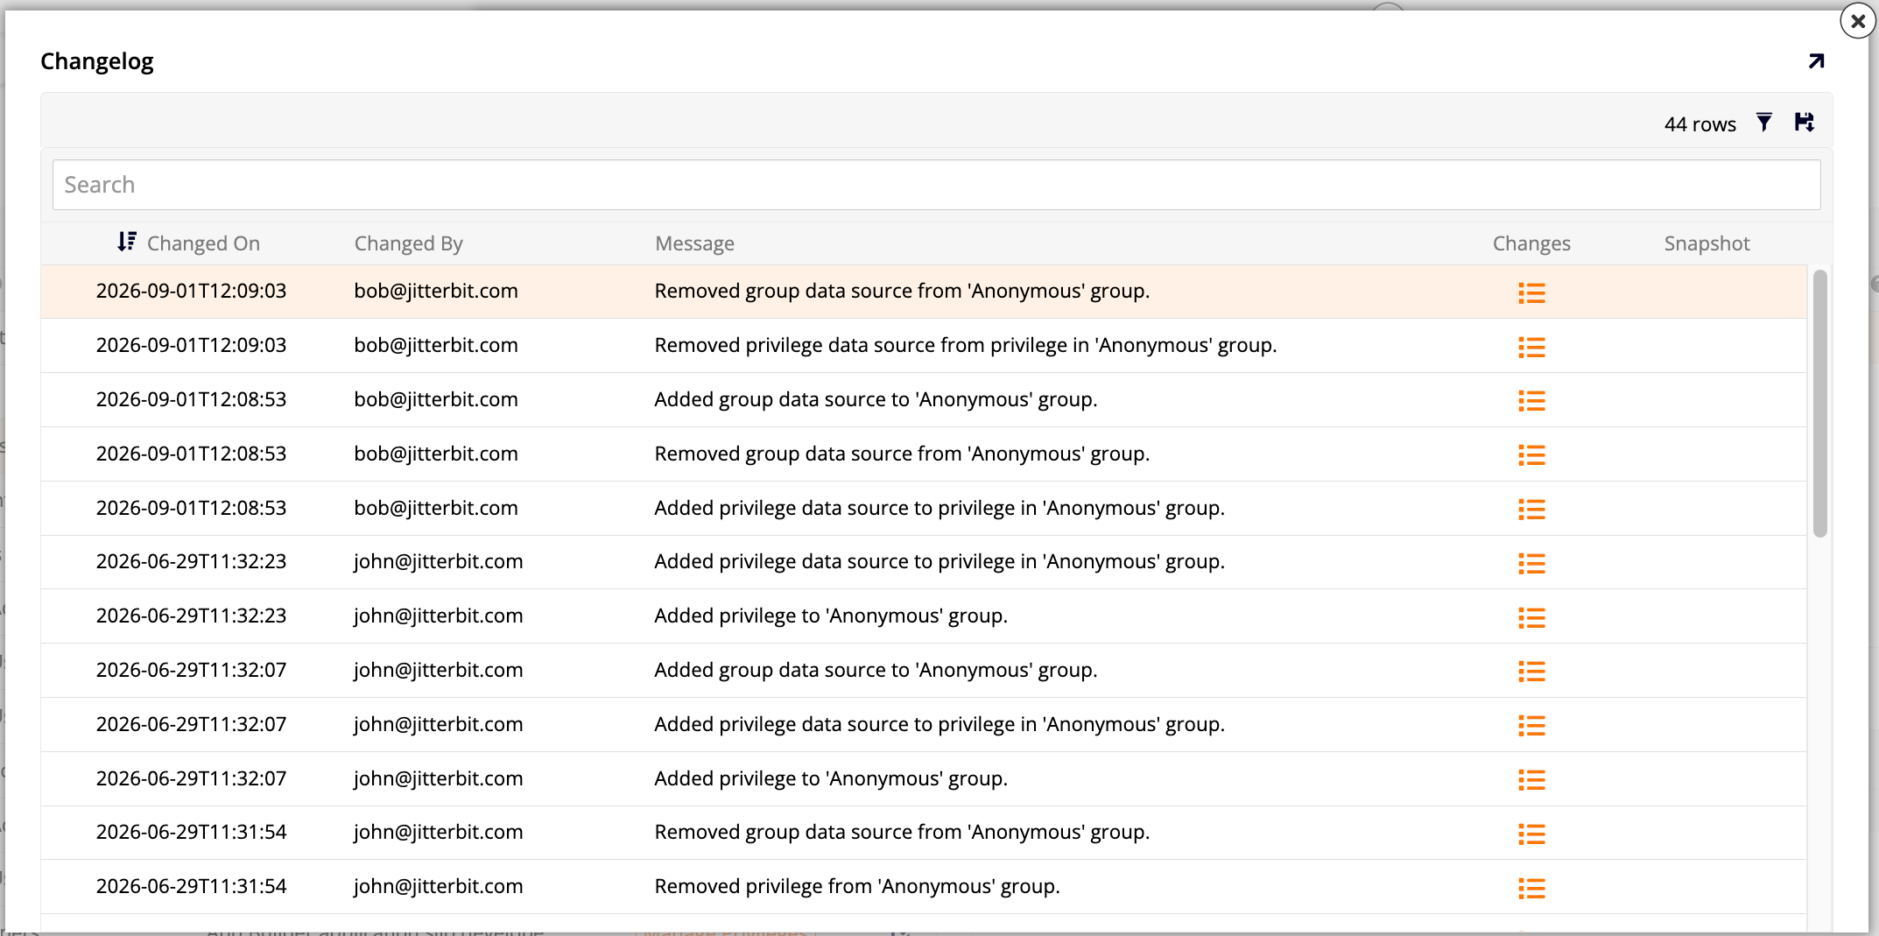Show changes icon for 12:08:53 'Added group data source' row
The width and height of the screenshot is (1879, 936).
pyautogui.click(x=1531, y=401)
